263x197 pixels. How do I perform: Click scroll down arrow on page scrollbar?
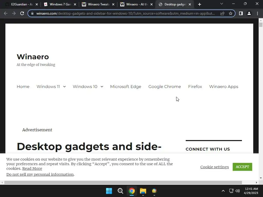click(x=261, y=178)
